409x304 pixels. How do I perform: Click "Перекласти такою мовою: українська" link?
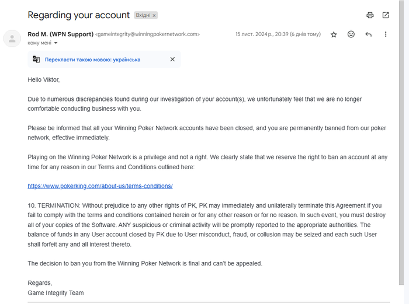pos(93,60)
